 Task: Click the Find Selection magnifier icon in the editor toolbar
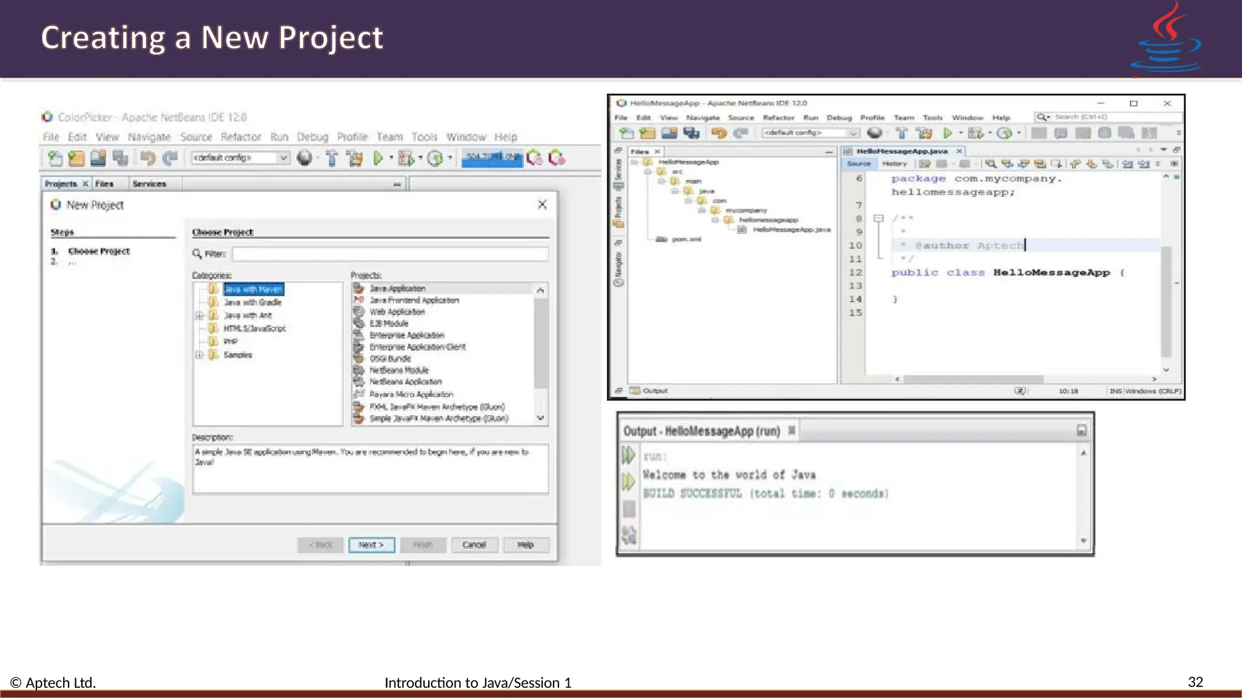(x=990, y=164)
